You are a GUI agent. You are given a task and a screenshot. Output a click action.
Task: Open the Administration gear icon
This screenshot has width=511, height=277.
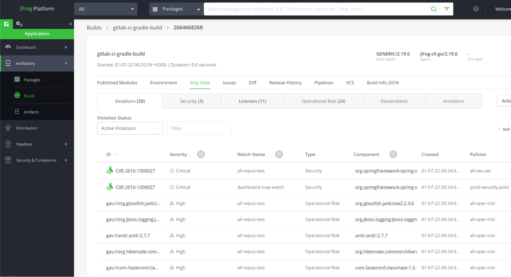(x=19, y=24)
